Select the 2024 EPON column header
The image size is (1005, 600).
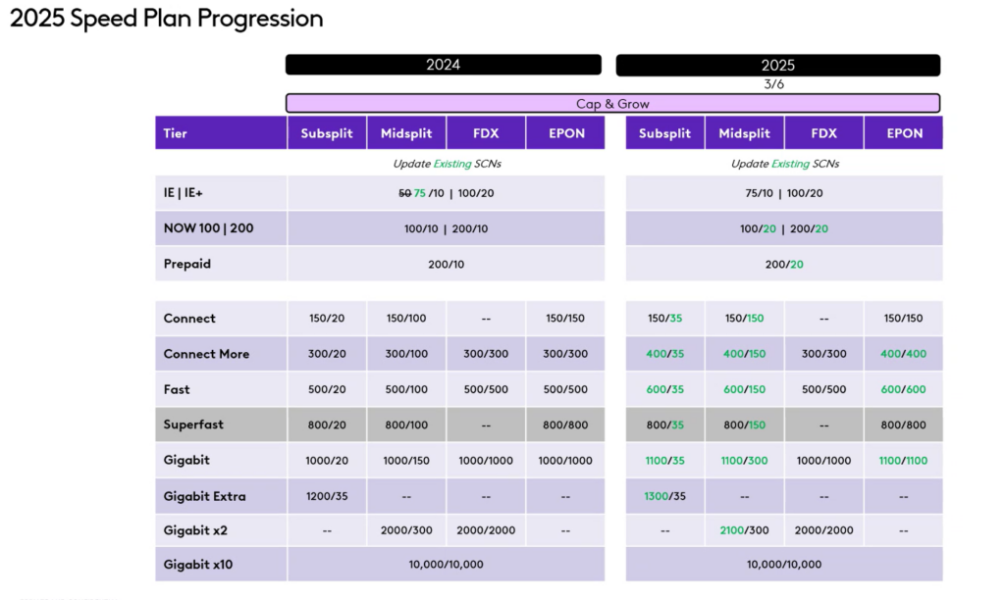coord(566,133)
